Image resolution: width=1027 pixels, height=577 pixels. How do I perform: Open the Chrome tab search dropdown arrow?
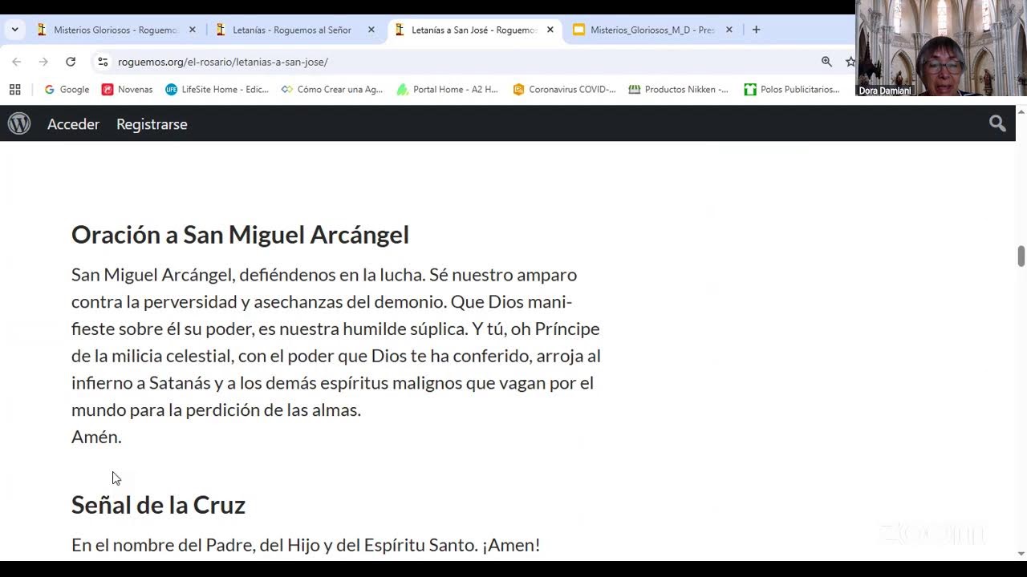tap(14, 30)
